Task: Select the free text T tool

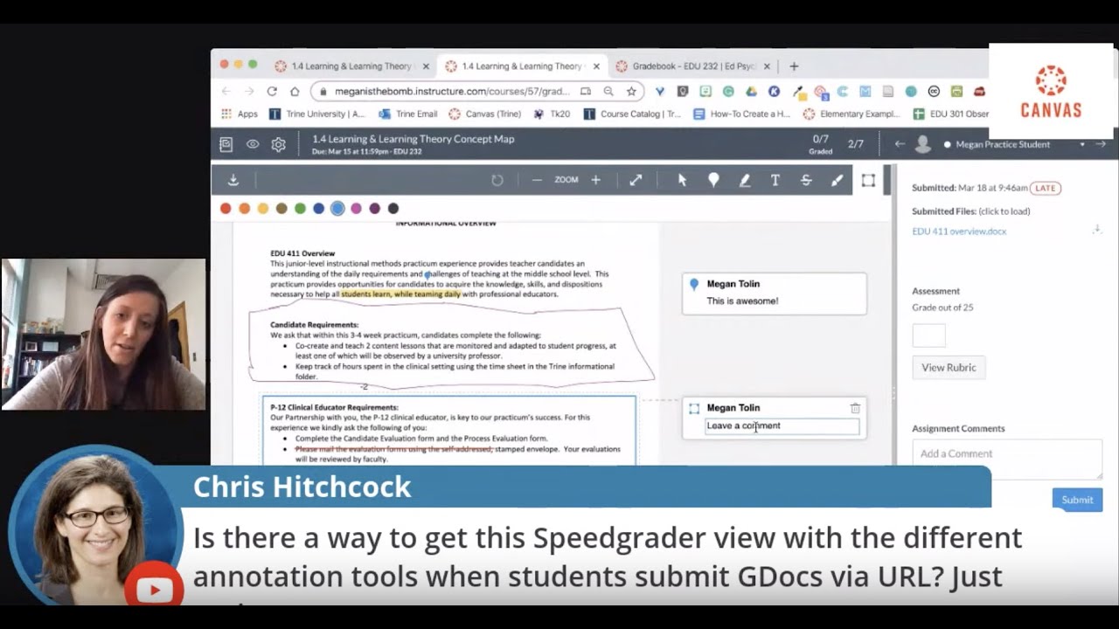Action: click(775, 180)
